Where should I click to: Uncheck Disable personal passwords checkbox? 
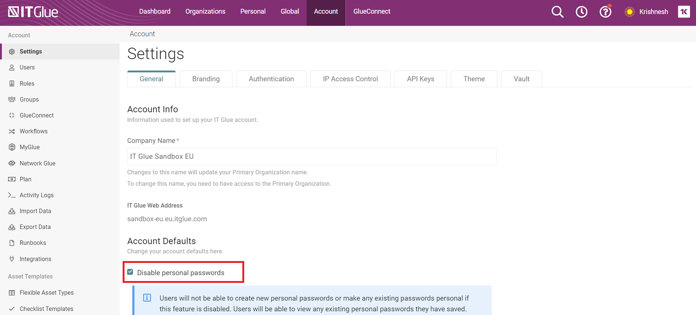coord(130,272)
